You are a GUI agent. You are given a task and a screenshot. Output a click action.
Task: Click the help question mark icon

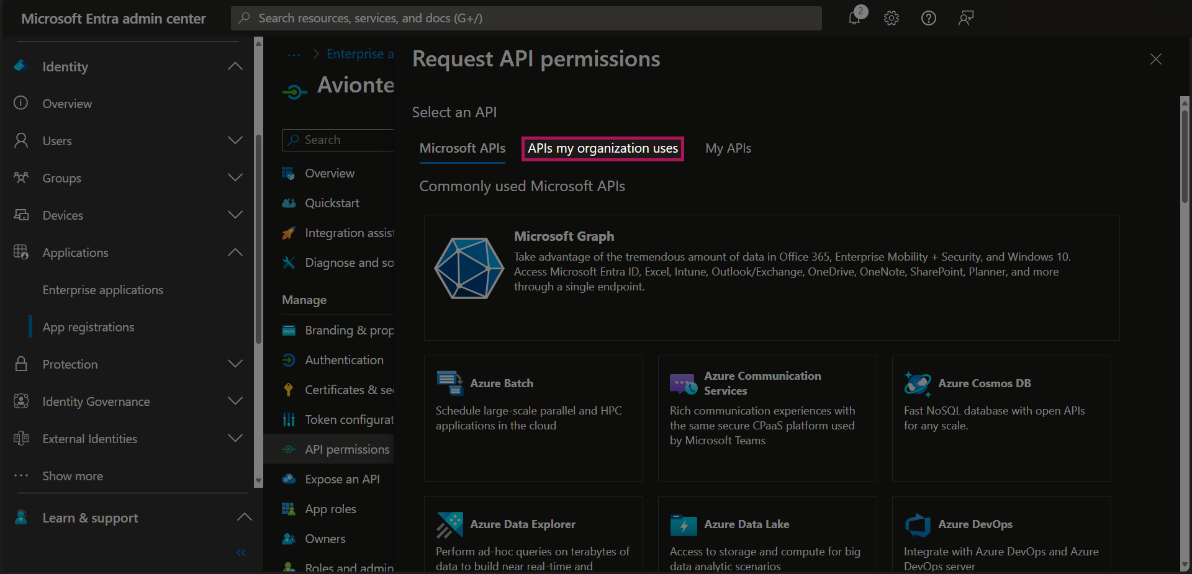coord(928,18)
